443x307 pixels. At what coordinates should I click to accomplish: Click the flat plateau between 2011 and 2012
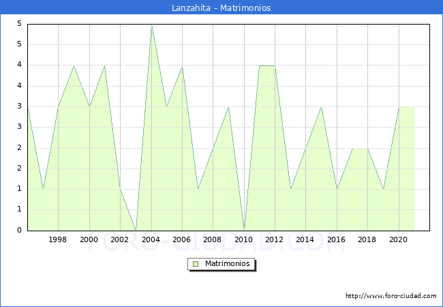point(267,66)
